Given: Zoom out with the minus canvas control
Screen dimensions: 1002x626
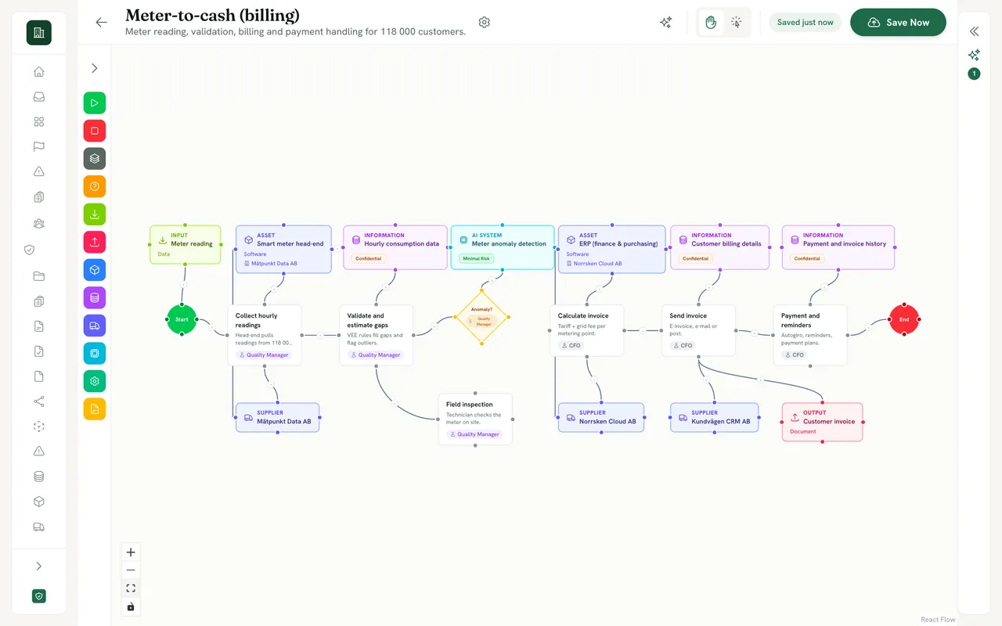Looking at the screenshot, I should point(131,570).
